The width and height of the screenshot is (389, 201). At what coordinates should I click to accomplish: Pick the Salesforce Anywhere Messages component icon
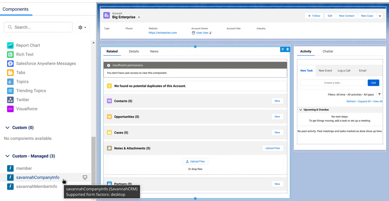pyautogui.click(x=10, y=64)
